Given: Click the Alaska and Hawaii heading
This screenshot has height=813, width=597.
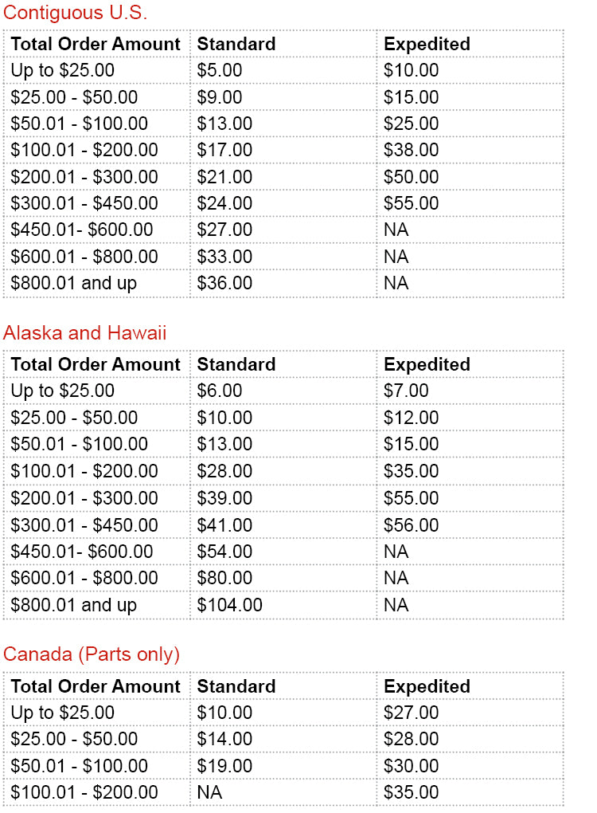Looking at the screenshot, I should (84, 332).
